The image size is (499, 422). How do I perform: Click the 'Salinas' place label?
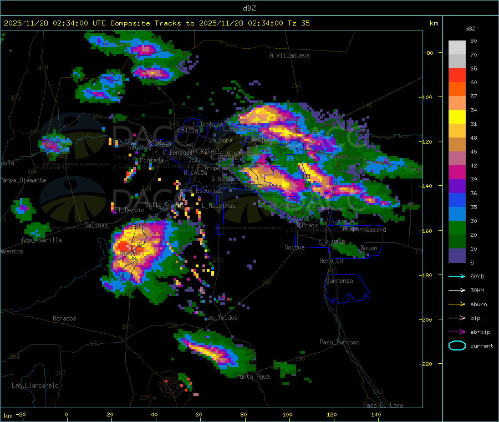click(x=96, y=225)
